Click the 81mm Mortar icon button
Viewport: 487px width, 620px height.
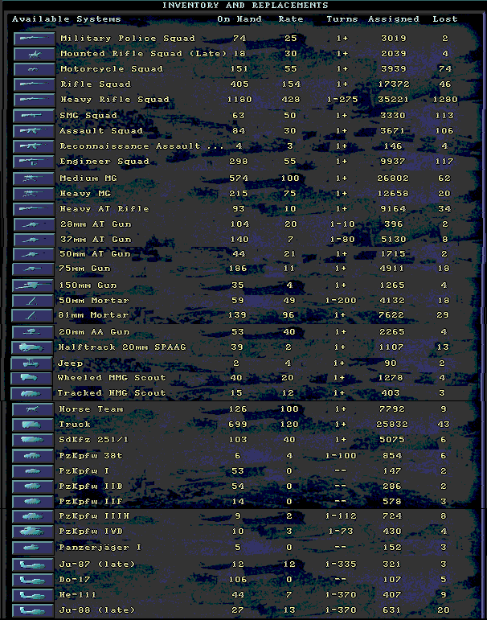coord(33,315)
